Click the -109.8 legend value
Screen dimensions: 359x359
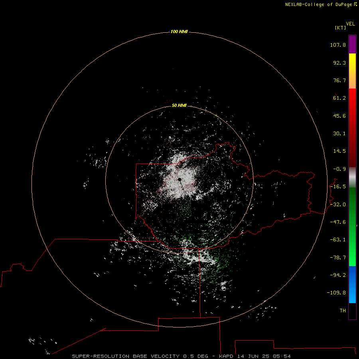point(337,293)
